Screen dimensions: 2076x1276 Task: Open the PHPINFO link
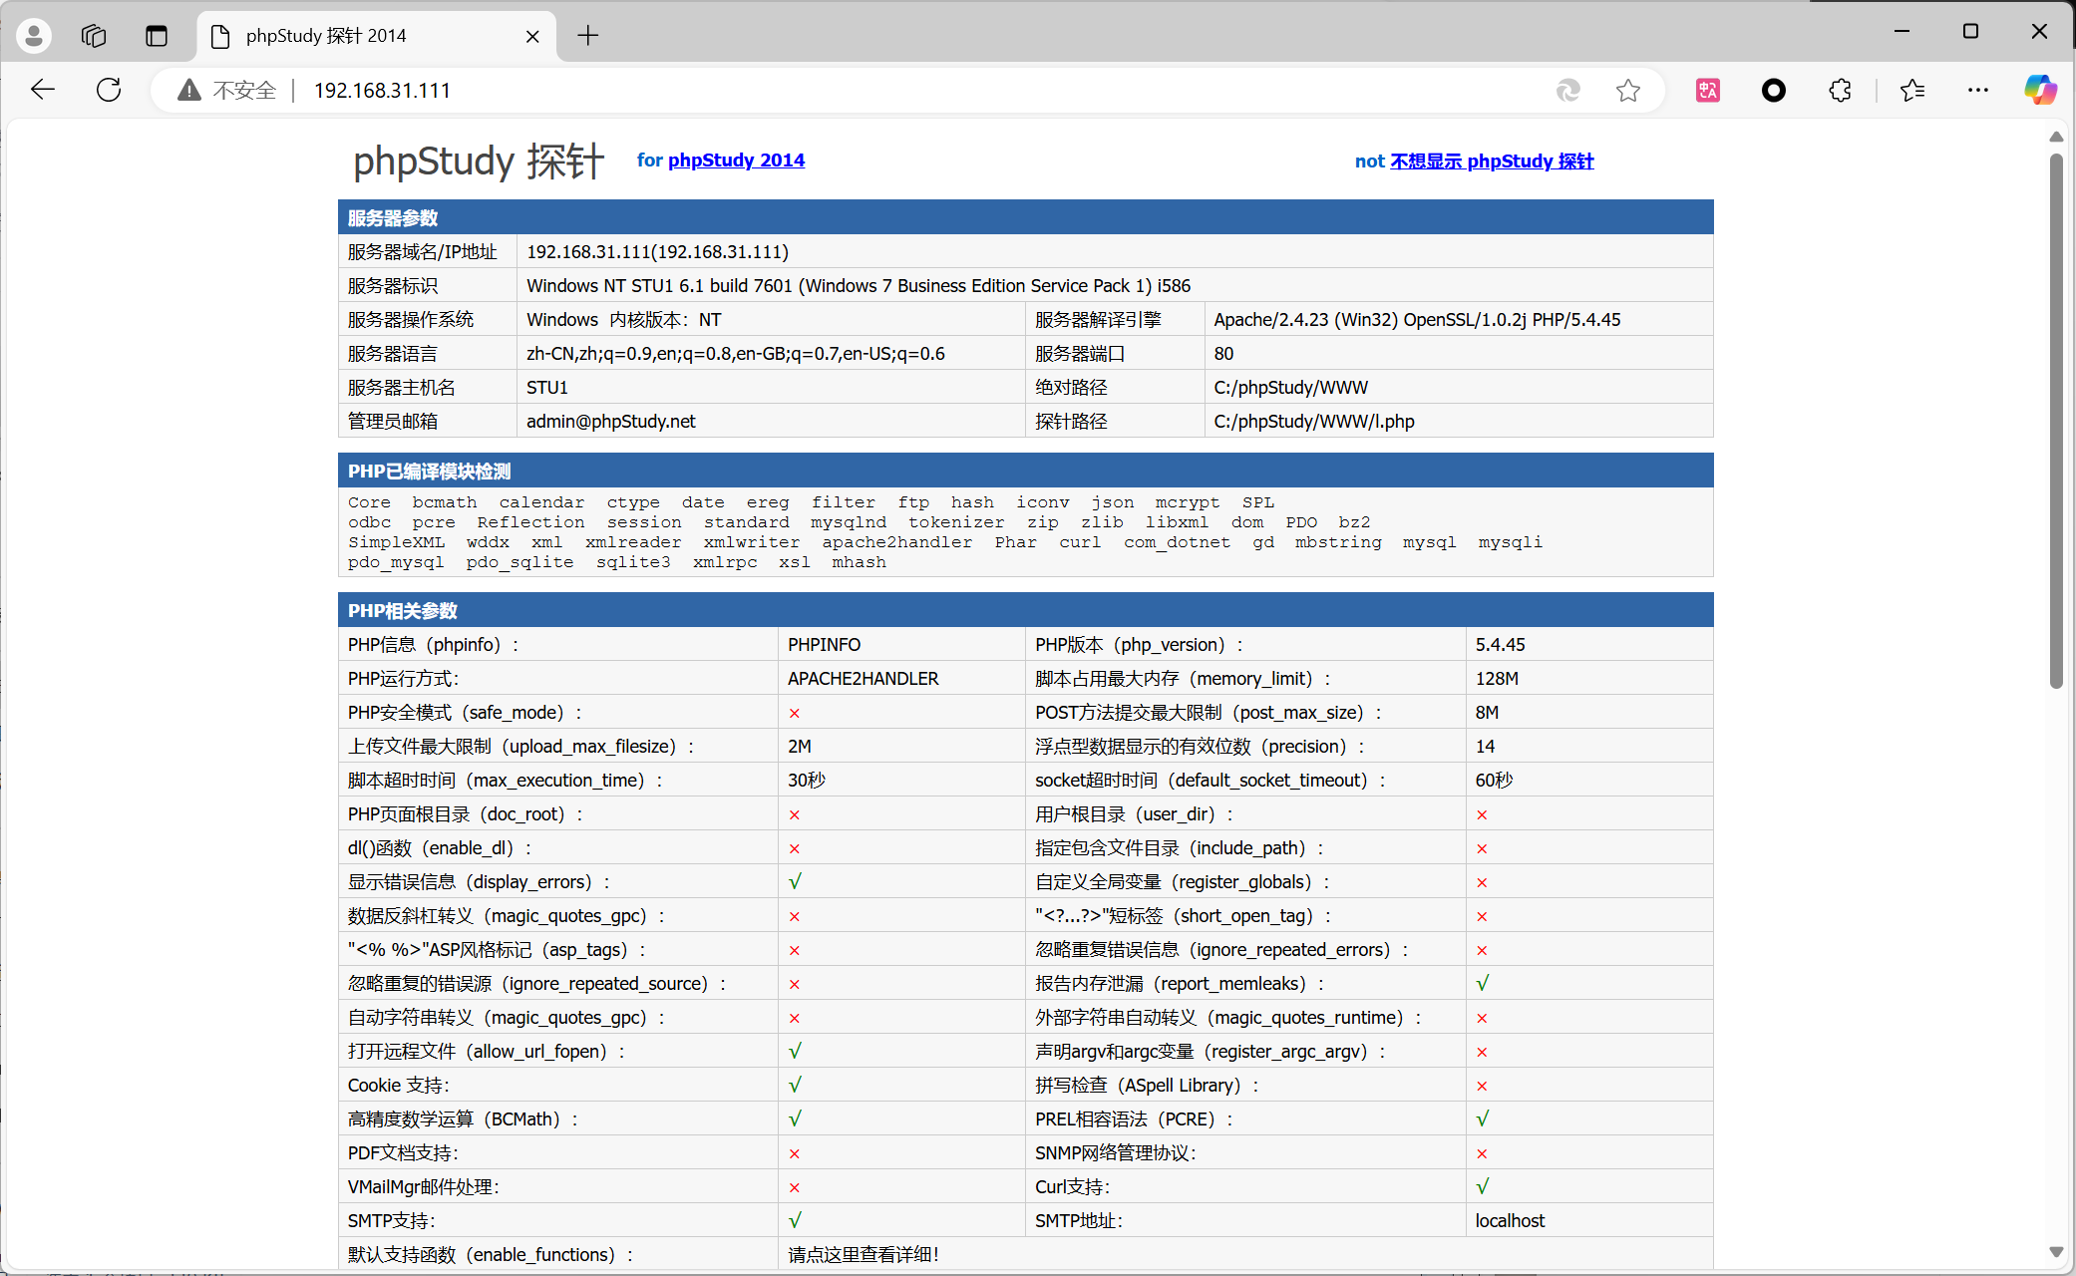point(824,645)
